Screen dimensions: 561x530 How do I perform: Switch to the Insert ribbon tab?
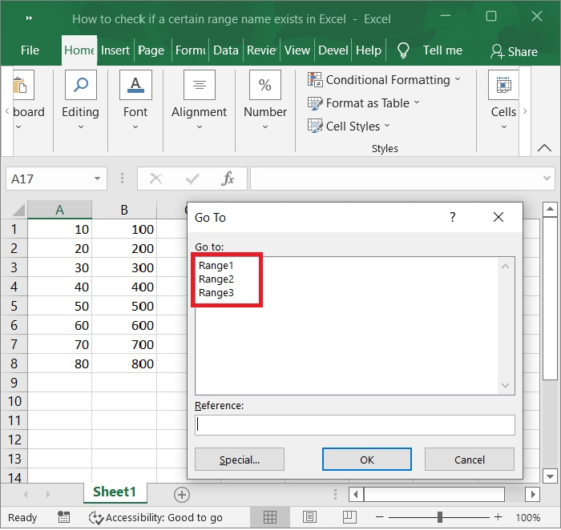click(115, 50)
